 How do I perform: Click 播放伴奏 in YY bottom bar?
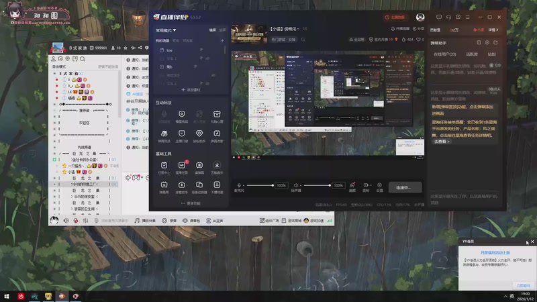click(x=145, y=221)
